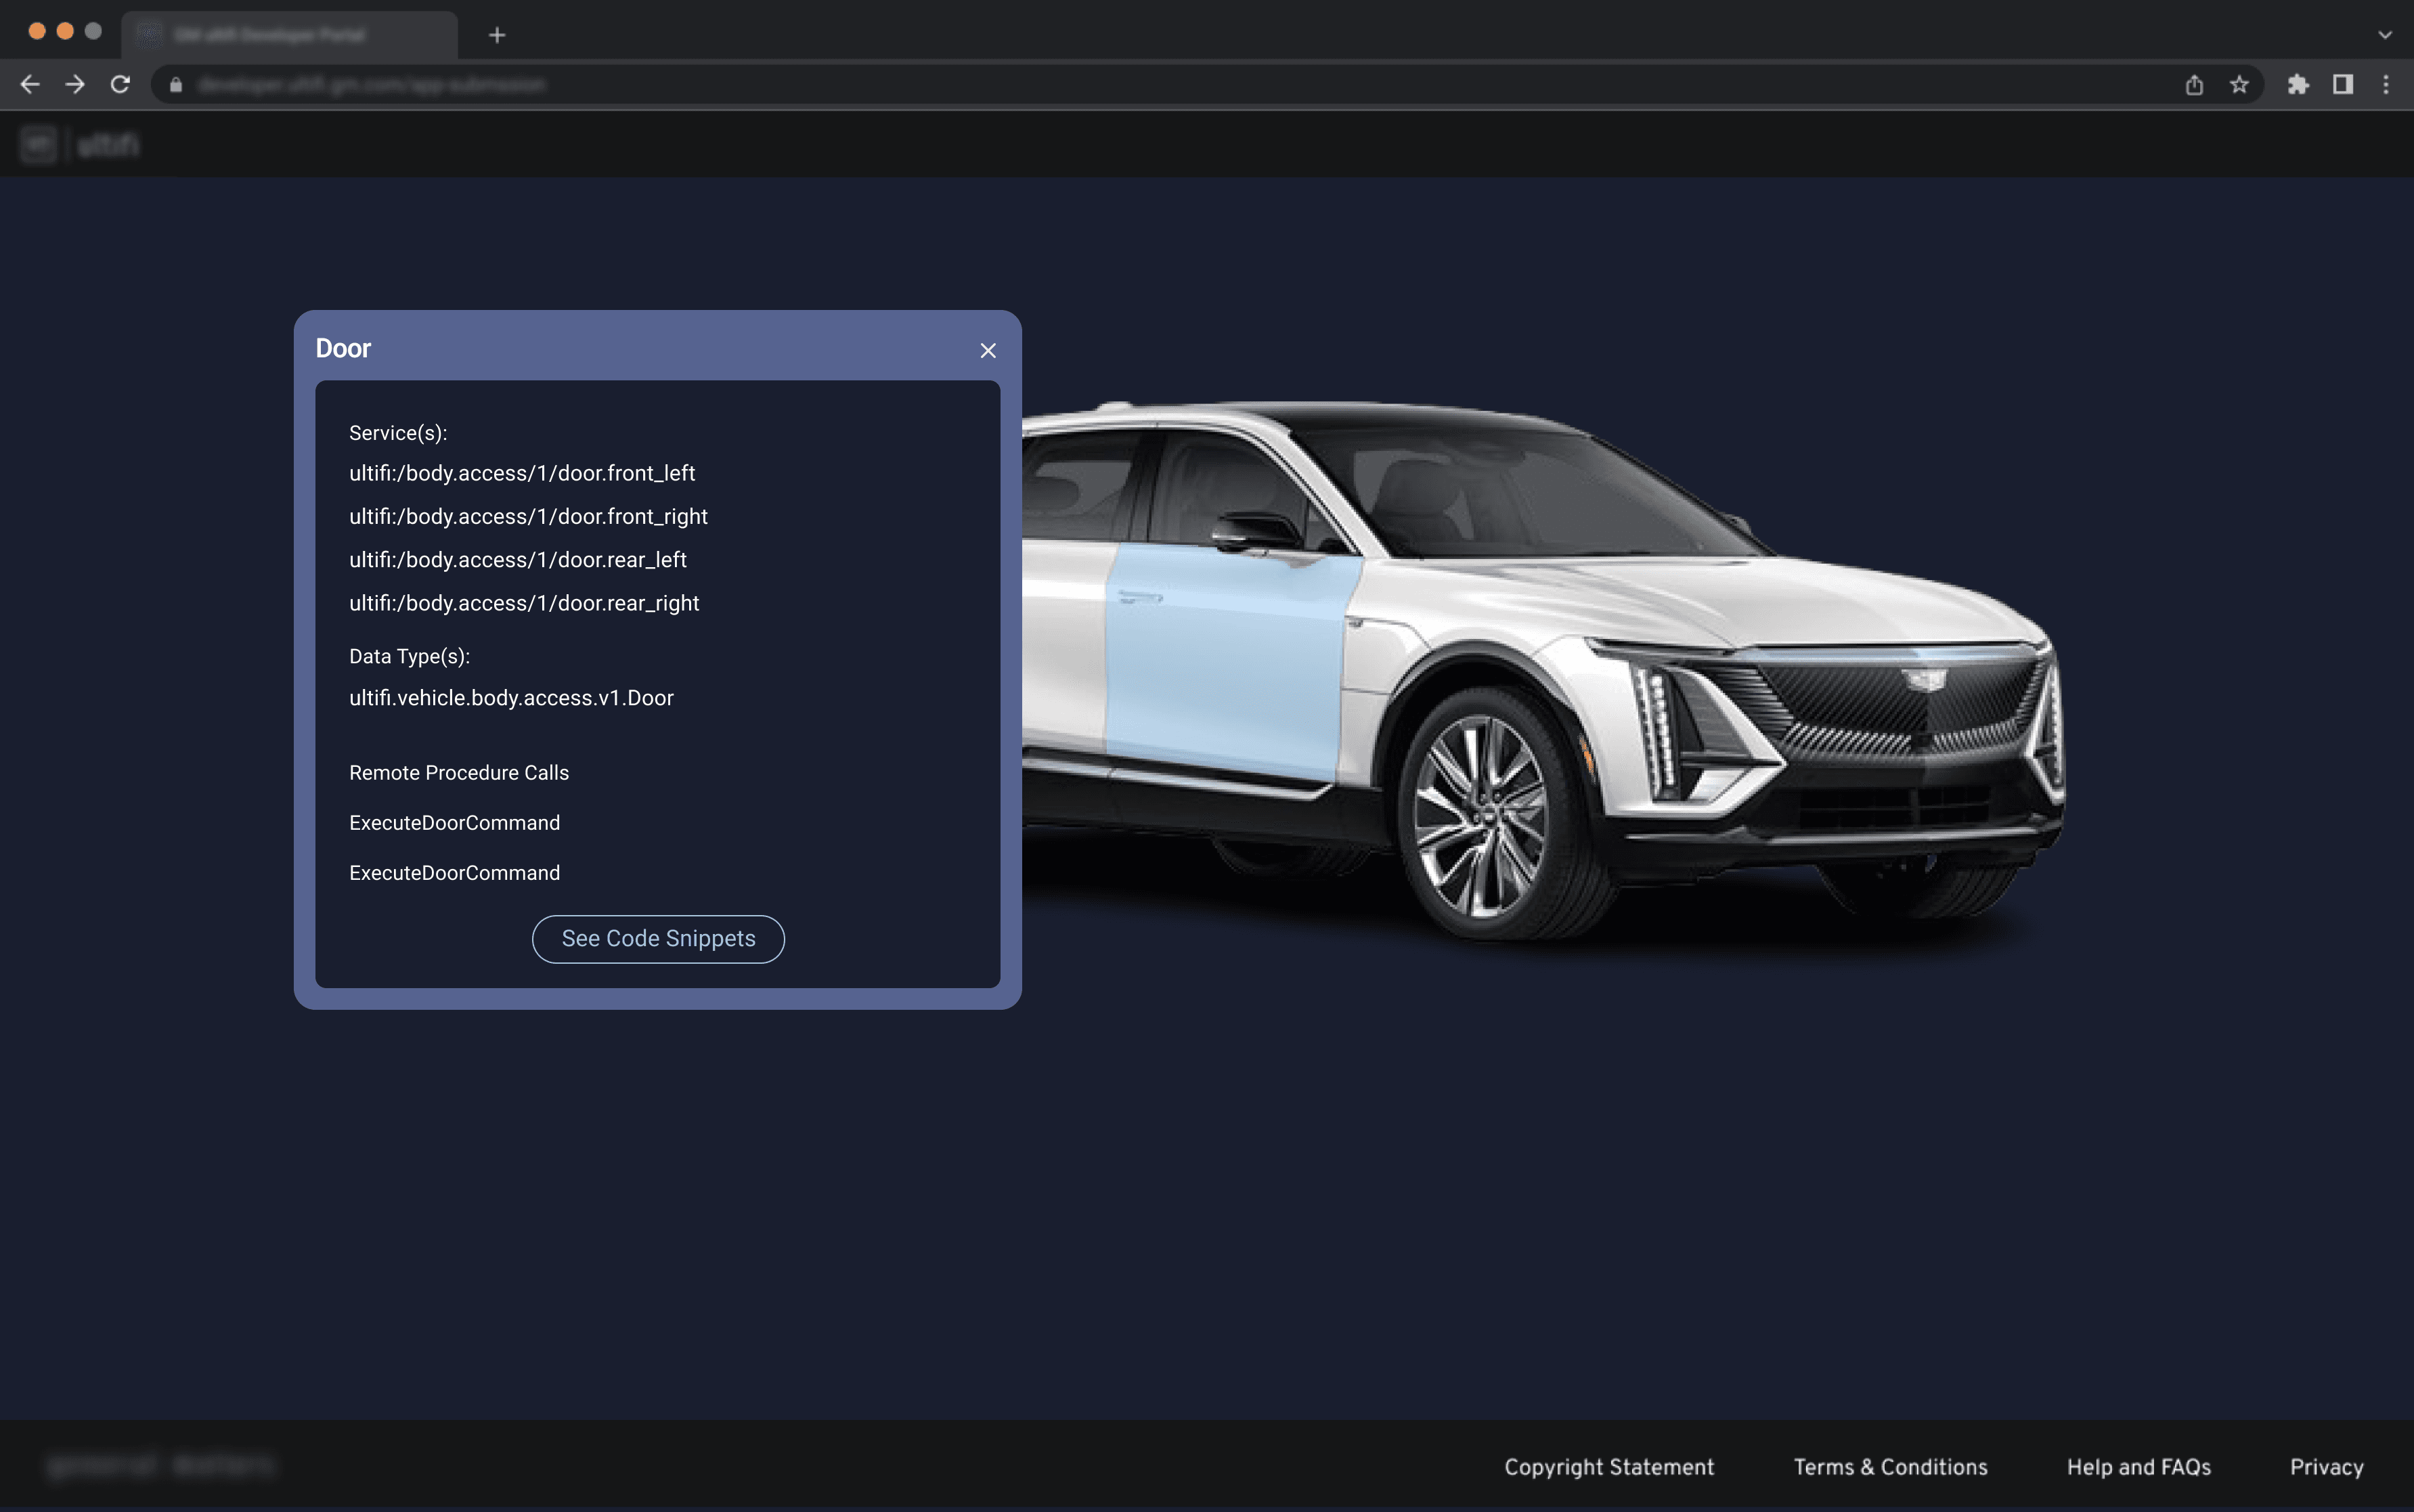Click the share page icon
The image size is (2414, 1512).
(2194, 85)
